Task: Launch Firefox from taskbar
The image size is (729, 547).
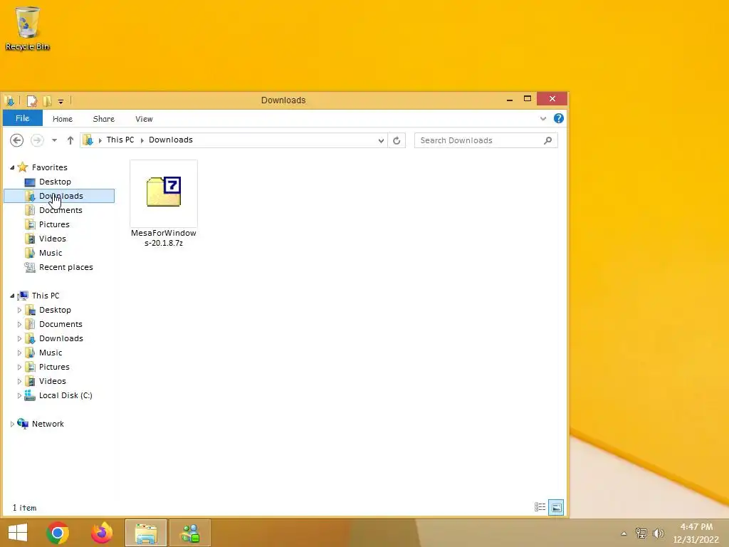Action: click(102, 533)
